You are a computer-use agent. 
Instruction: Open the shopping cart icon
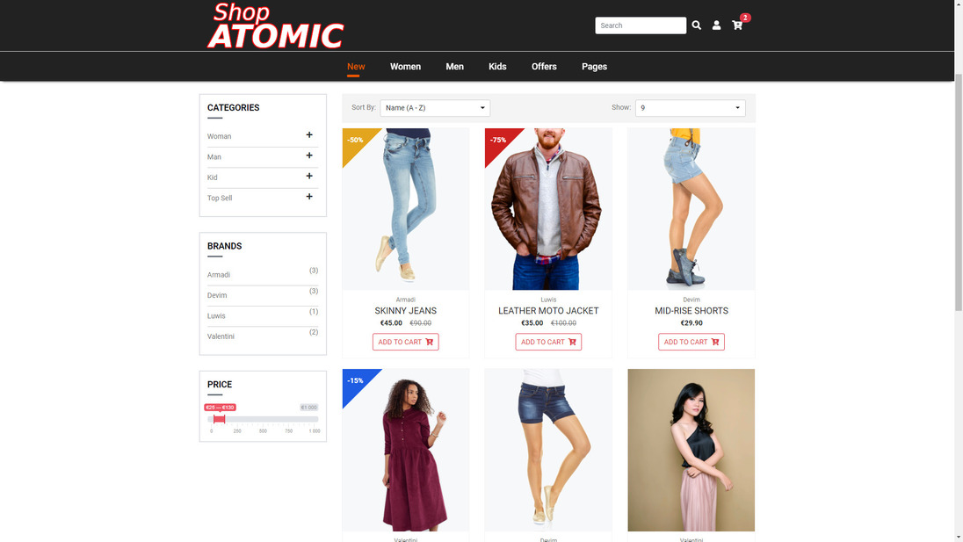(x=737, y=25)
